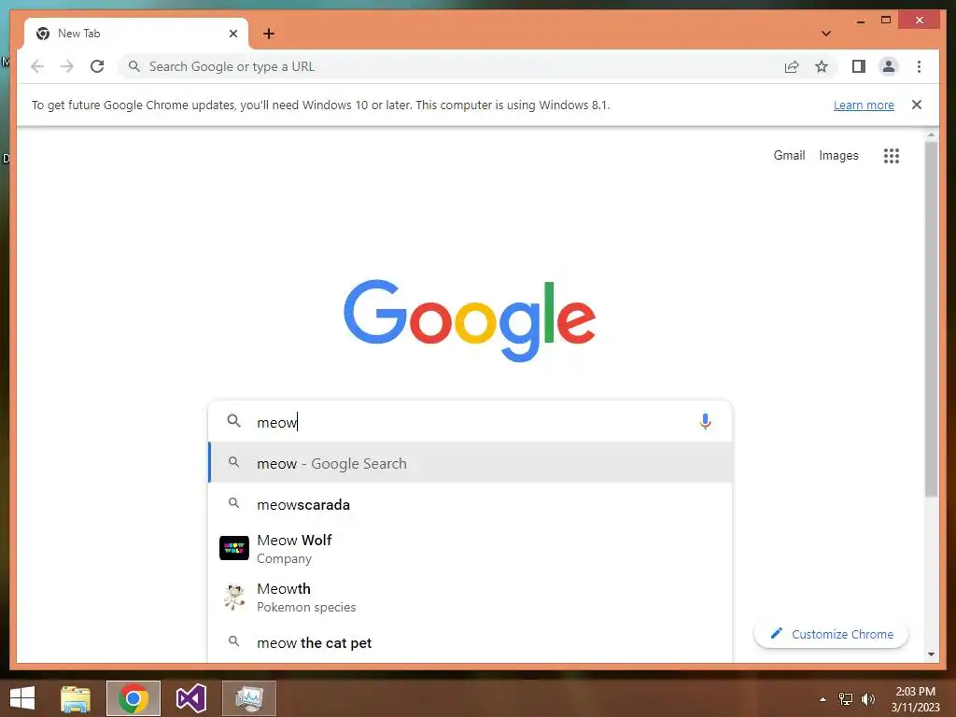The image size is (956, 717).
Task: Open a new tab with the plus button
Action: 269,34
